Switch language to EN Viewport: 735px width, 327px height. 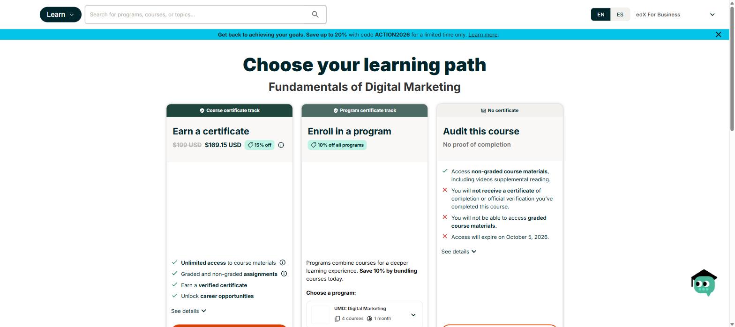tap(600, 15)
